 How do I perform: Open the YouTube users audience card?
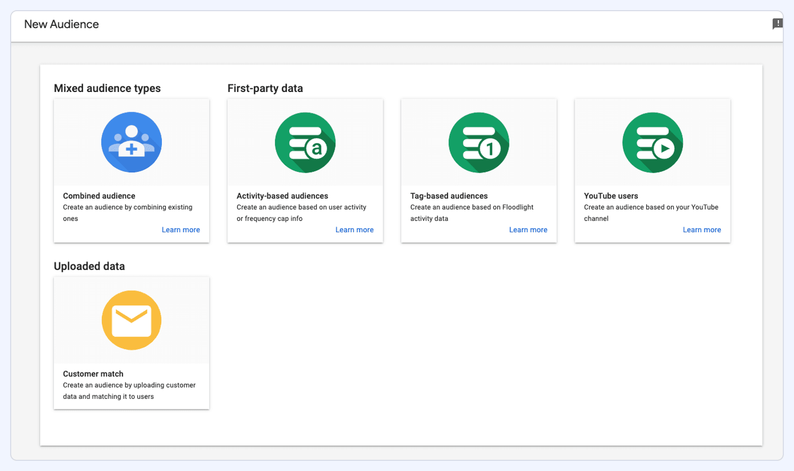pyautogui.click(x=653, y=170)
